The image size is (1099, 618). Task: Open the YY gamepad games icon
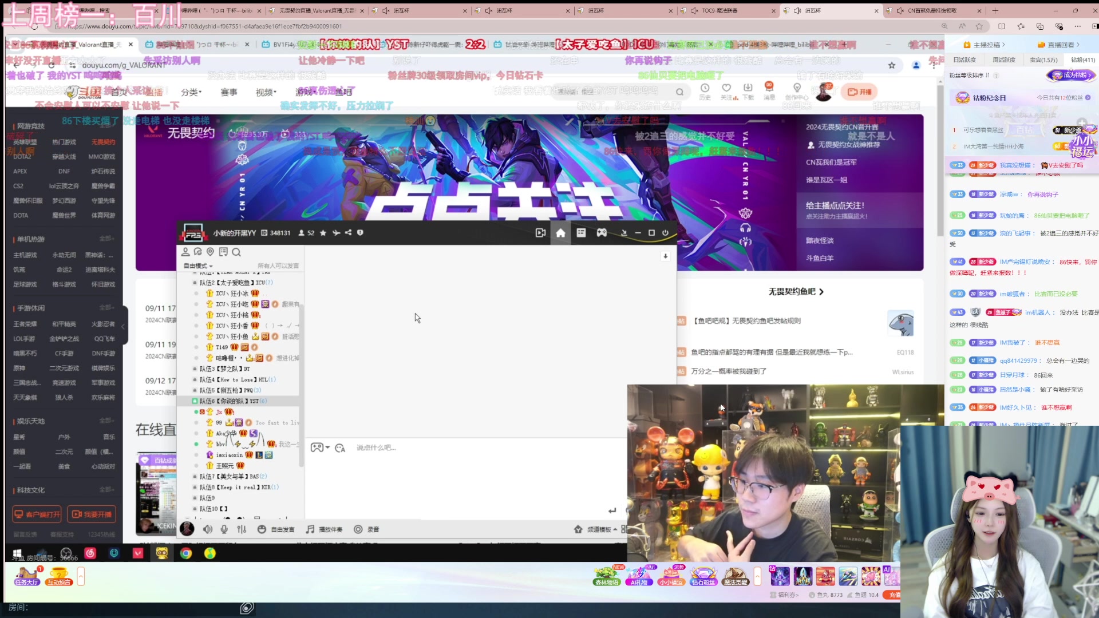pyautogui.click(x=602, y=233)
